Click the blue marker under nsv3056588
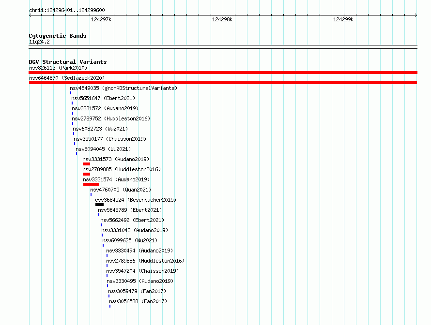This screenshot has height=325, width=431. [x=110, y=306]
